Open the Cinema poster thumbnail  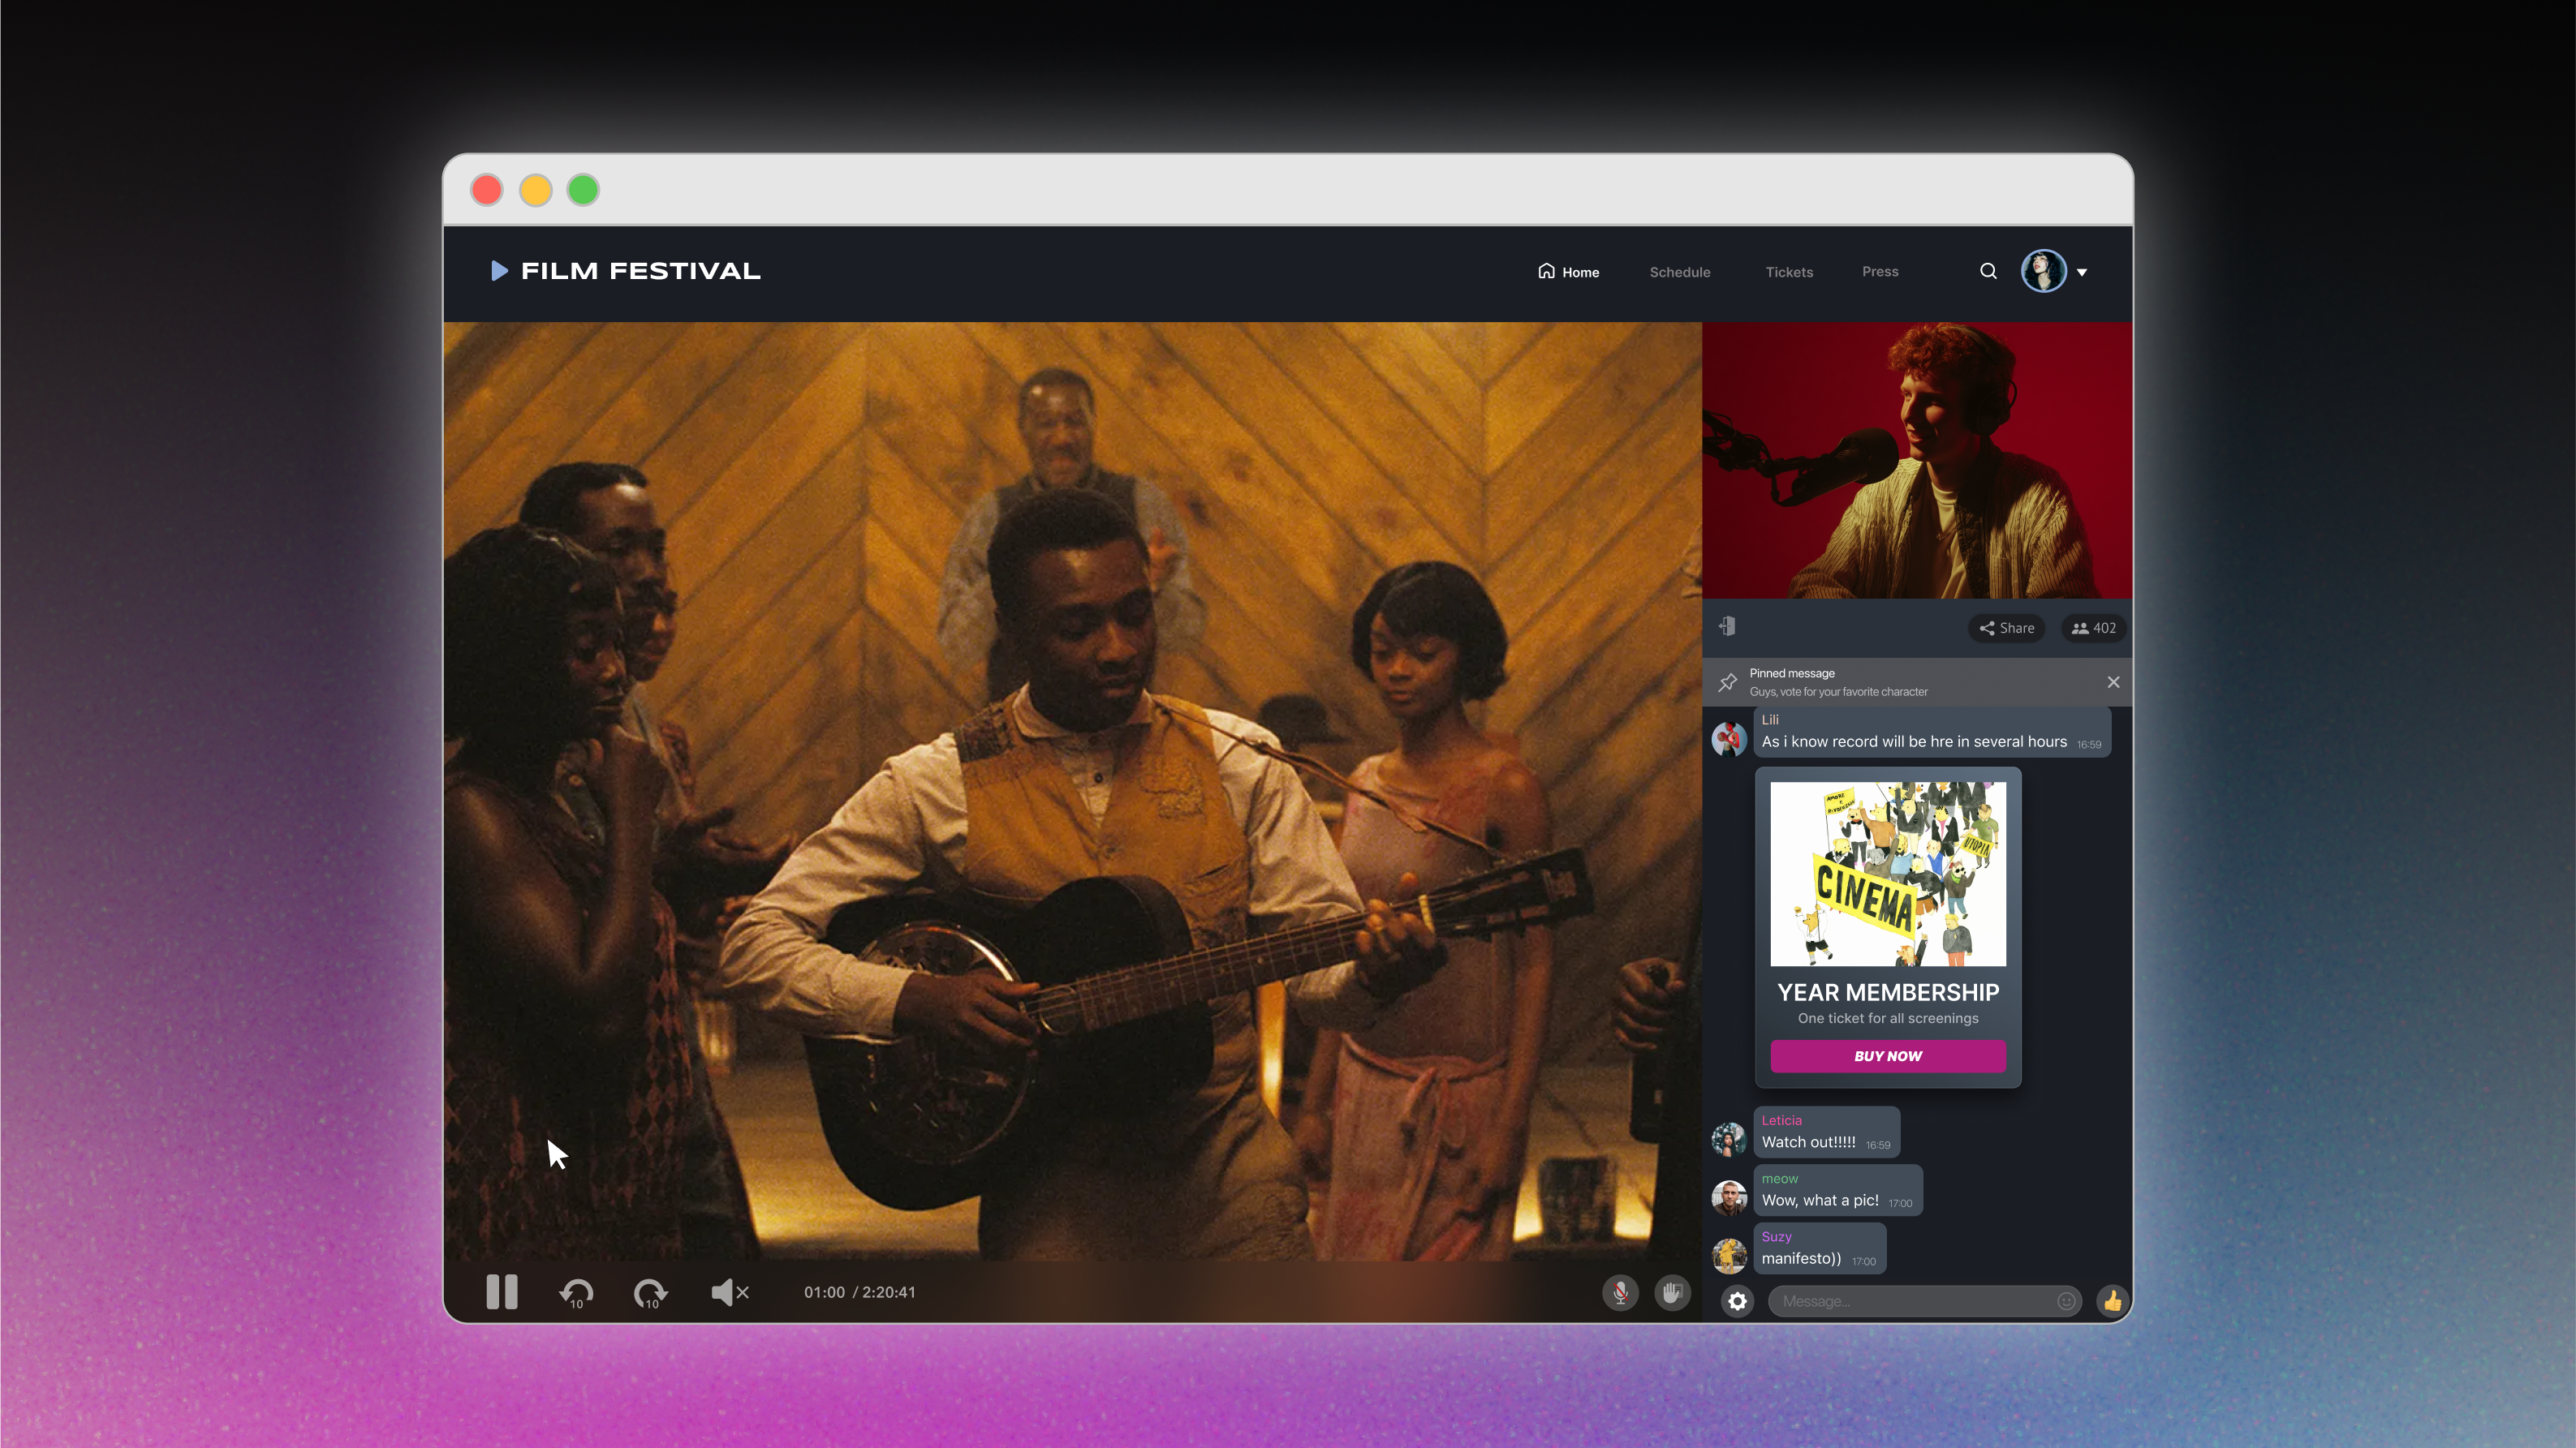pyautogui.click(x=1888, y=874)
